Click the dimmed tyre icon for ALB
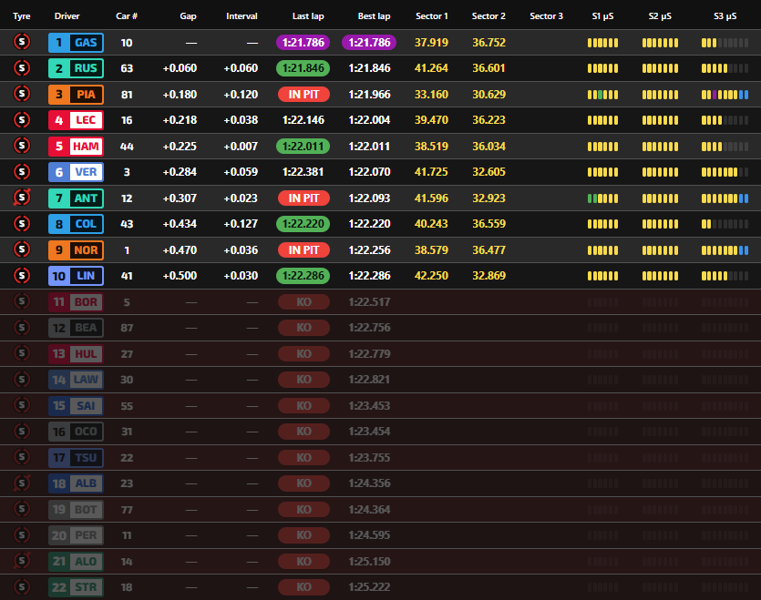Screen dimensions: 761x600 pyautogui.click(x=21, y=483)
